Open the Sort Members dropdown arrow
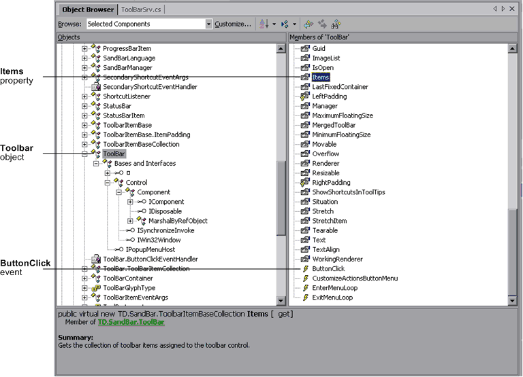Image resolution: width=523 pixels, height=377 pixels. pyautogui.click(x=294, y=24)
